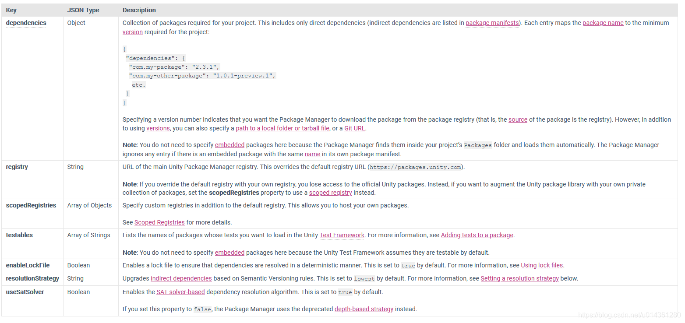Click the Test Framework link
The width and height of the screenshot is (685, 323).
pyautogui.click(x=342, y=235)
